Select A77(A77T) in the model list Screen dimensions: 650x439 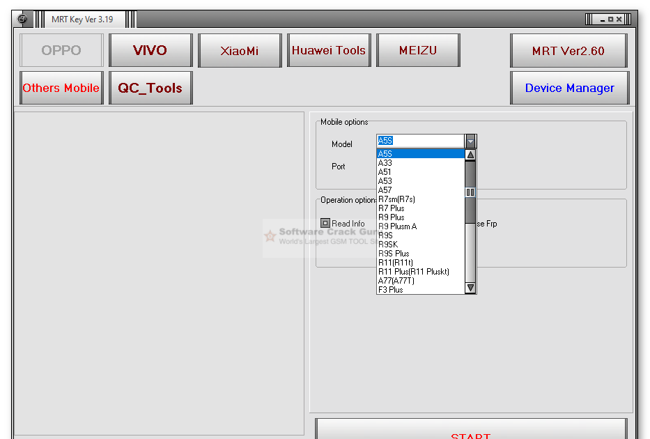420,281
